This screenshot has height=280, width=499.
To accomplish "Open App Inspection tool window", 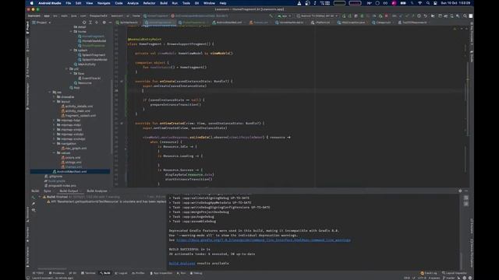I will point(161,273).
